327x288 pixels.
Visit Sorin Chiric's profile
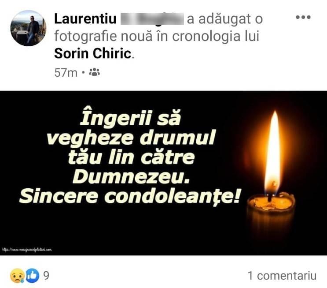[93, 53]
